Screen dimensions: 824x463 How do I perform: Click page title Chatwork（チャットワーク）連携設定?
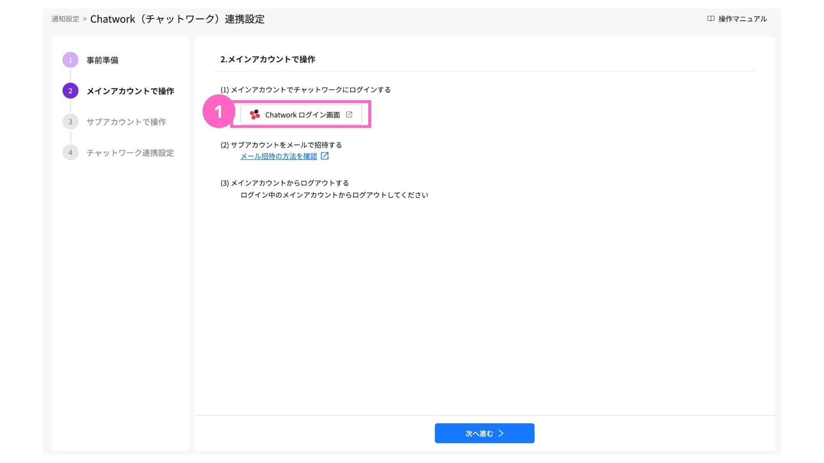(177, 19)
